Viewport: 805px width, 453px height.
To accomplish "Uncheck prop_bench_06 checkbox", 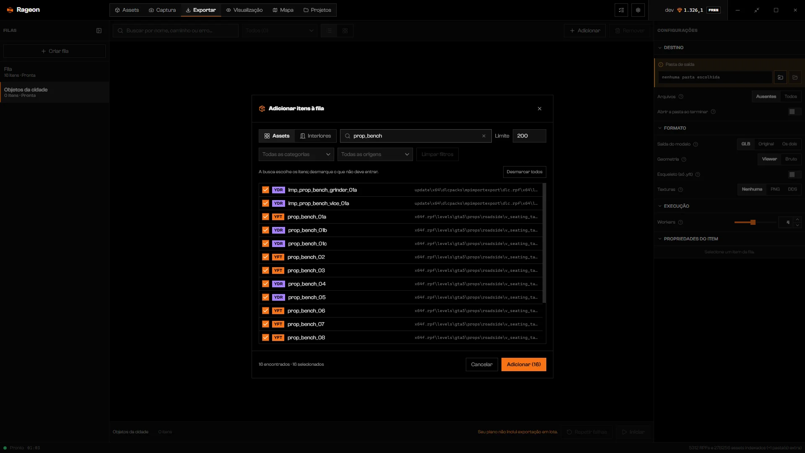I will (265, 311).
